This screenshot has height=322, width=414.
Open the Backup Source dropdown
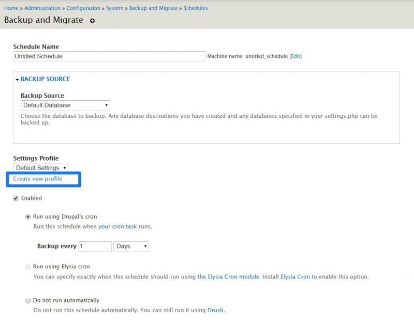(x=65, y=105)
